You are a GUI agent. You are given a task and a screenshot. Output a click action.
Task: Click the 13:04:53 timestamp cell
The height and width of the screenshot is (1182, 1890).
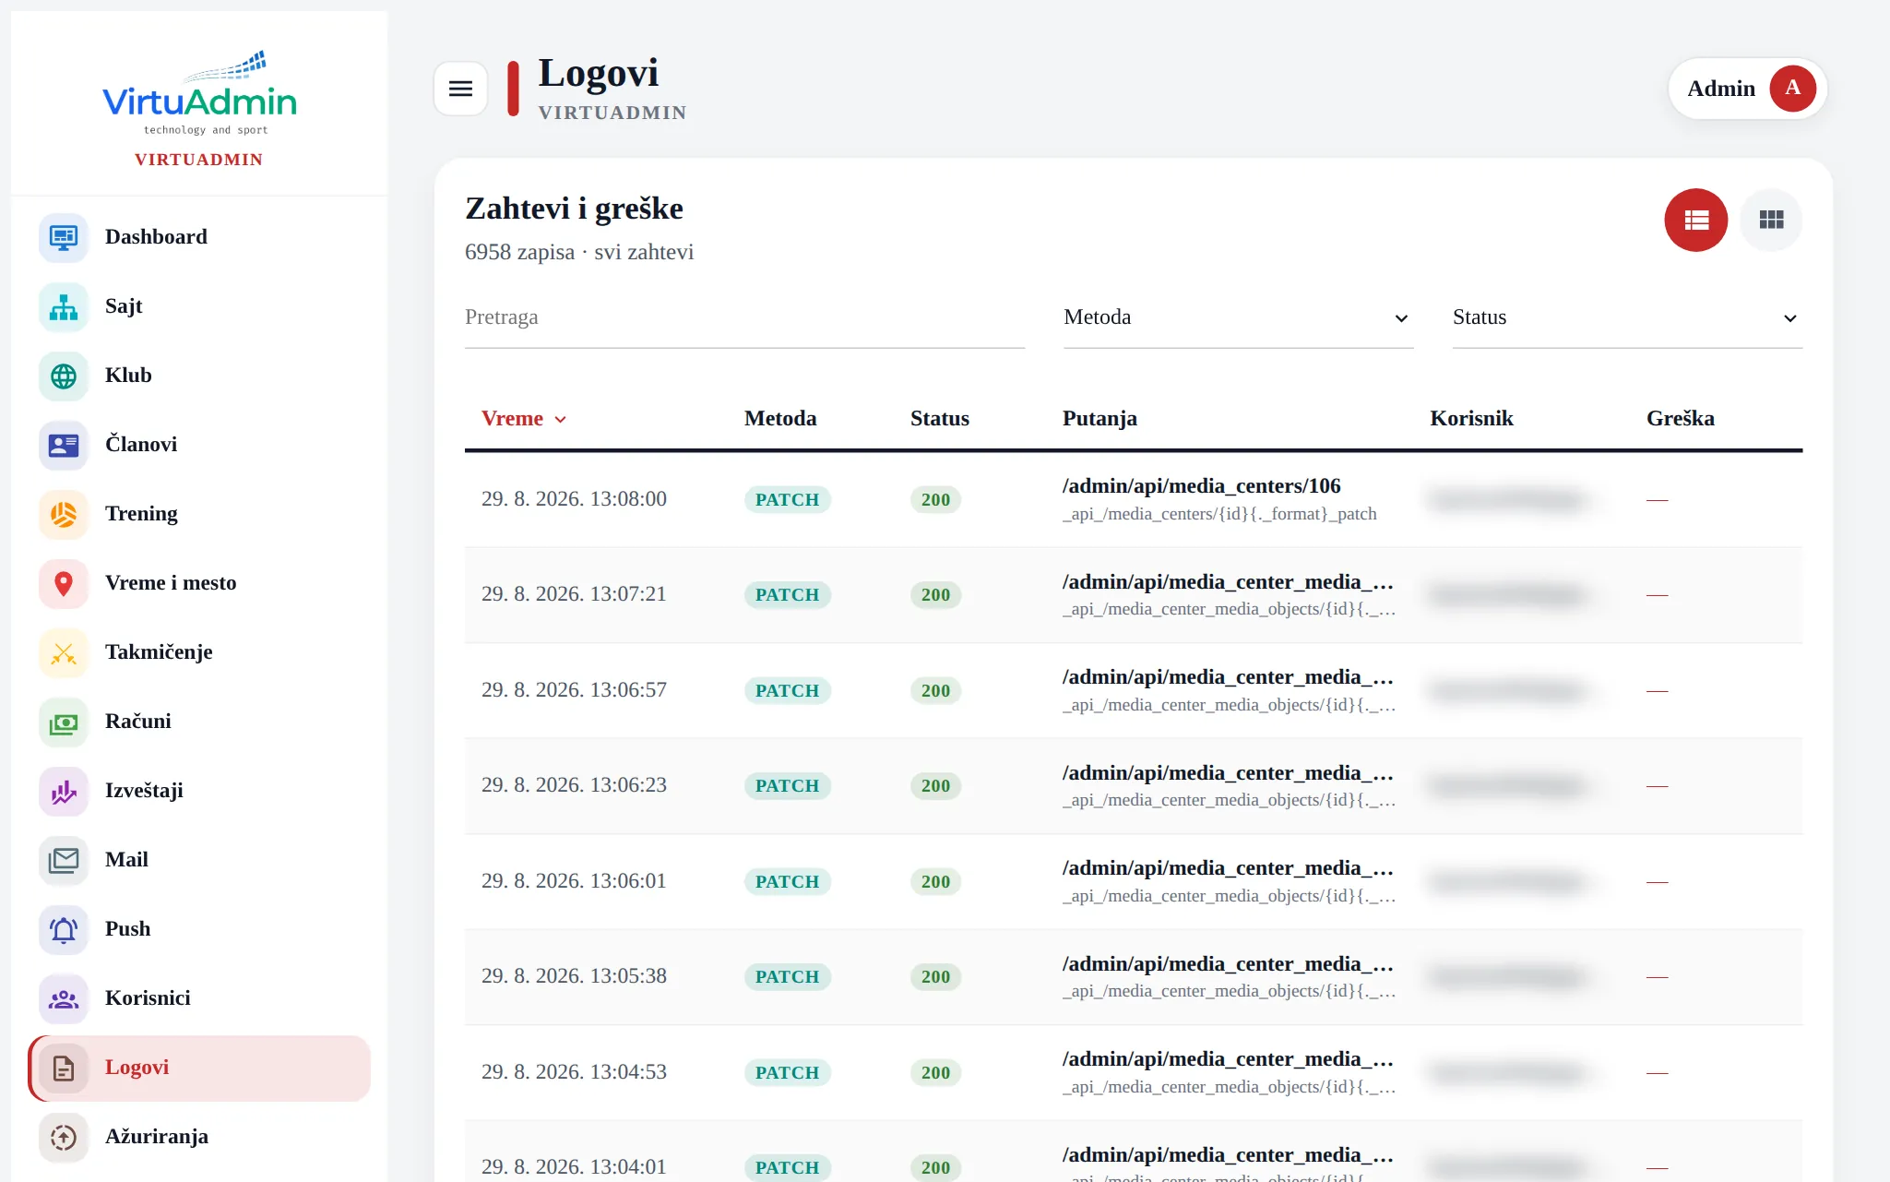pos(574,1072)
